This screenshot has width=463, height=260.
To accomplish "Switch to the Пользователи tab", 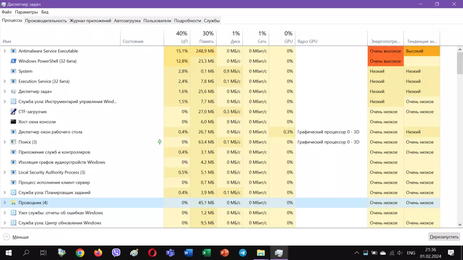I will click(x=157, y=21).
